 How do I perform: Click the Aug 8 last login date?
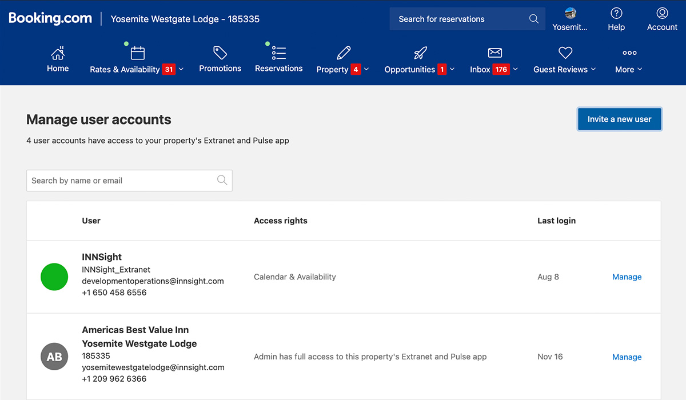(548, 277)
